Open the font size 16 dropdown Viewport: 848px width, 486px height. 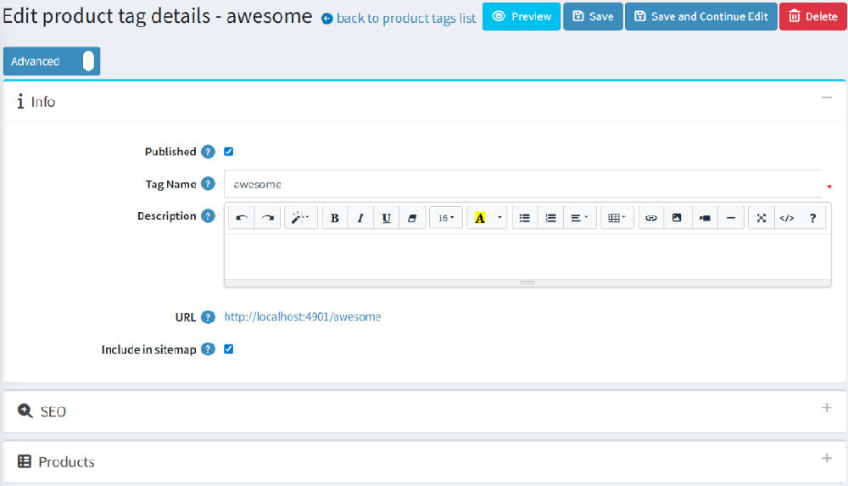446,218
